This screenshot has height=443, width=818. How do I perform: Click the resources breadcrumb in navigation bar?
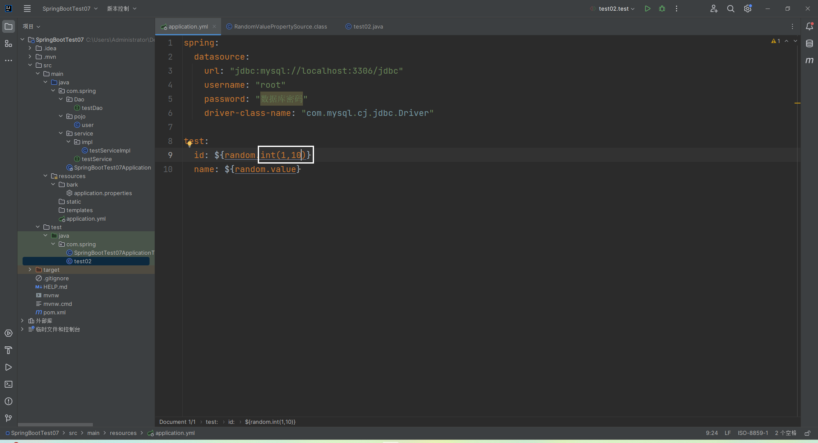pos(123,433)
